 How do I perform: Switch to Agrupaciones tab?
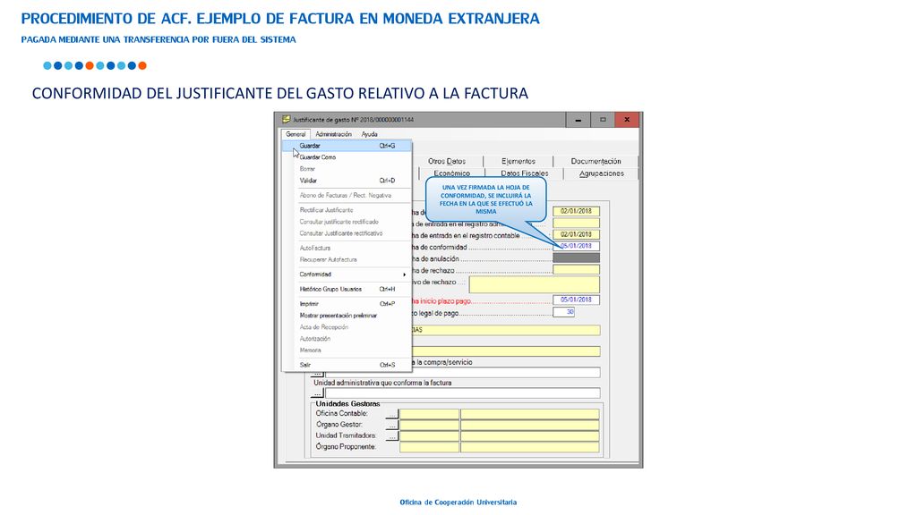[601, 173]
